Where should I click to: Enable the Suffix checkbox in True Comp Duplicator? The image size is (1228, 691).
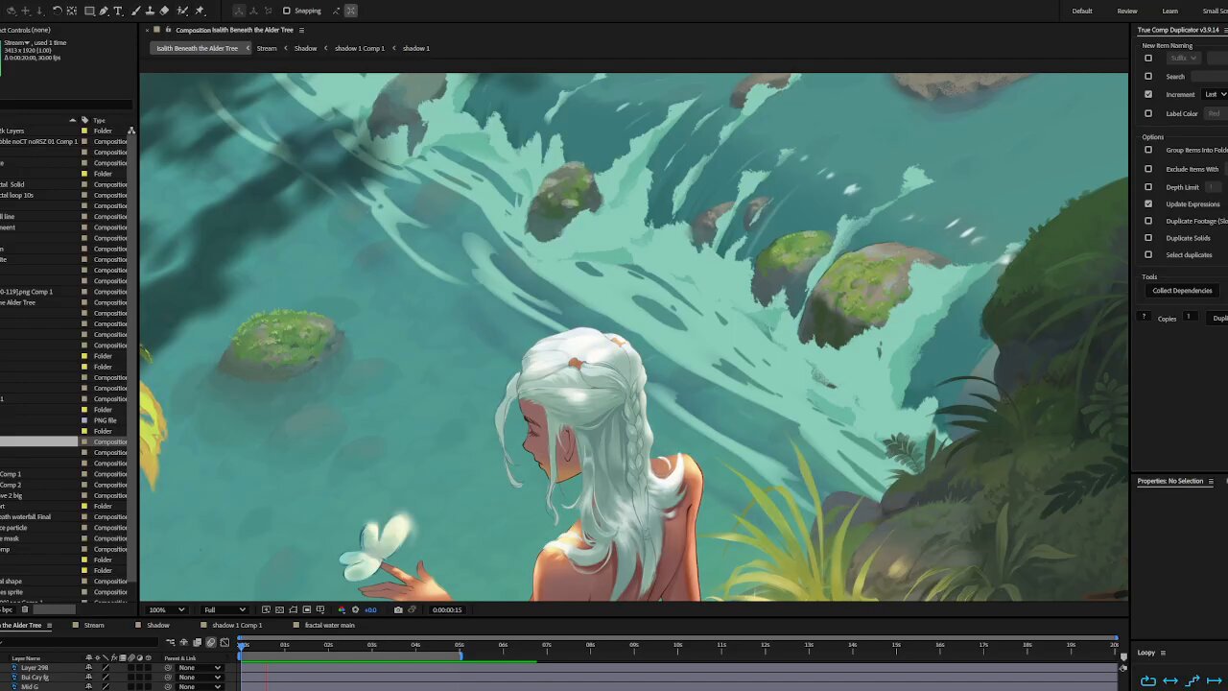(1148, 58)
